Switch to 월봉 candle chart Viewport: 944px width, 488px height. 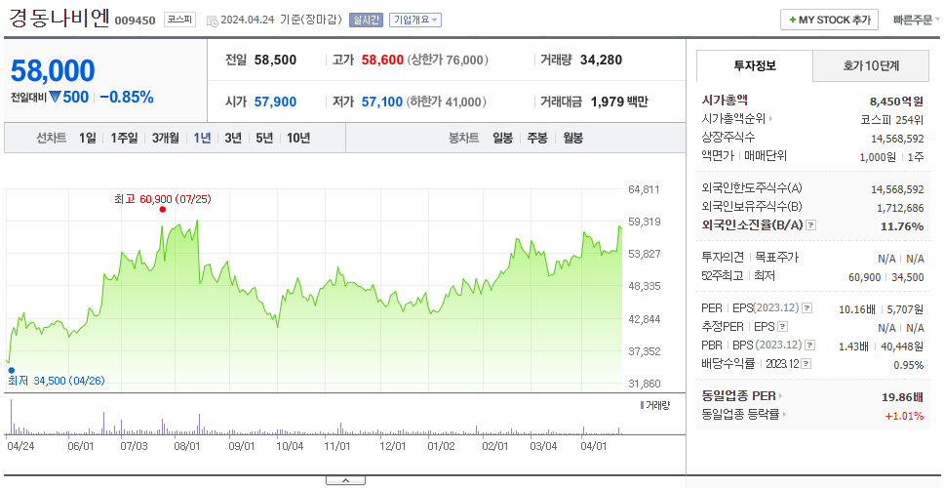click(x=573, y=138)
